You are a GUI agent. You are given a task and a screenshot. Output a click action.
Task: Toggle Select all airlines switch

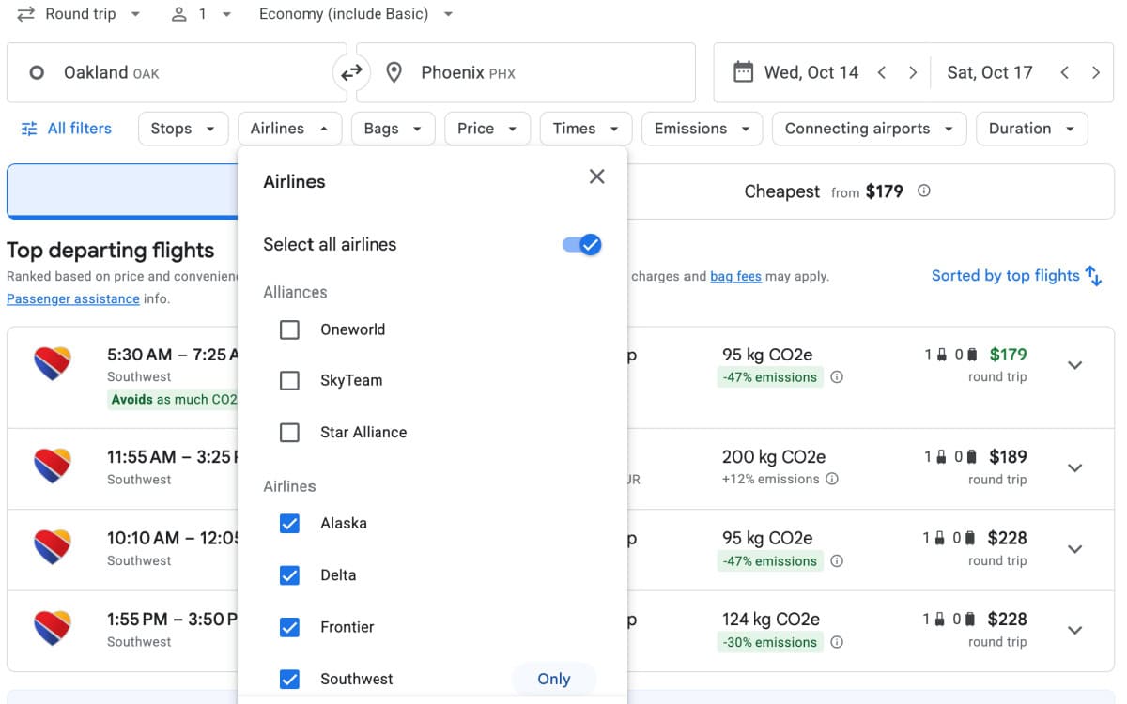pyautogui.click(x=581, y=245)
